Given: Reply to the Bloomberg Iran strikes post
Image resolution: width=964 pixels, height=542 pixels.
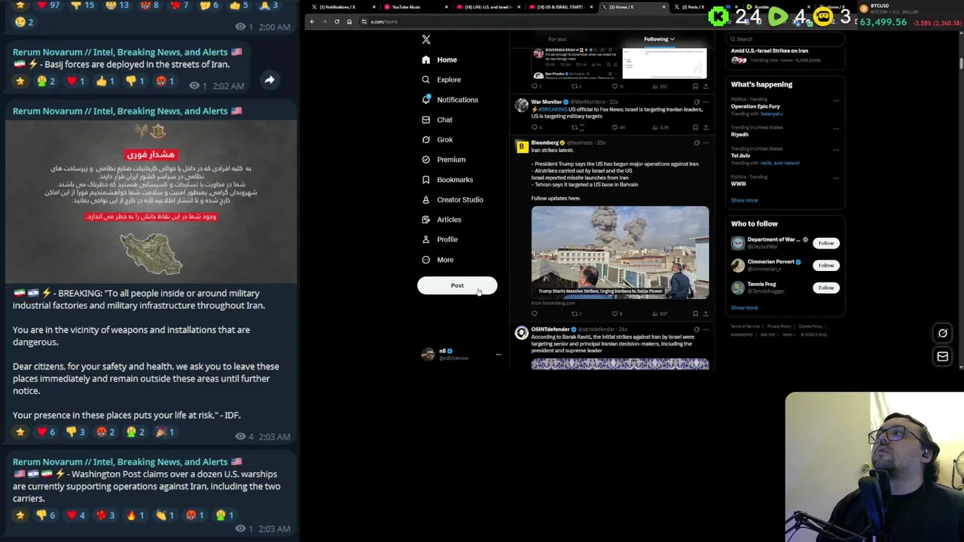Looking at the screenshot, I should coord(535,314).
